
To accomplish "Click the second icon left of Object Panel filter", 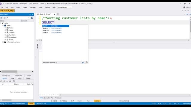I will click(4, 18).
